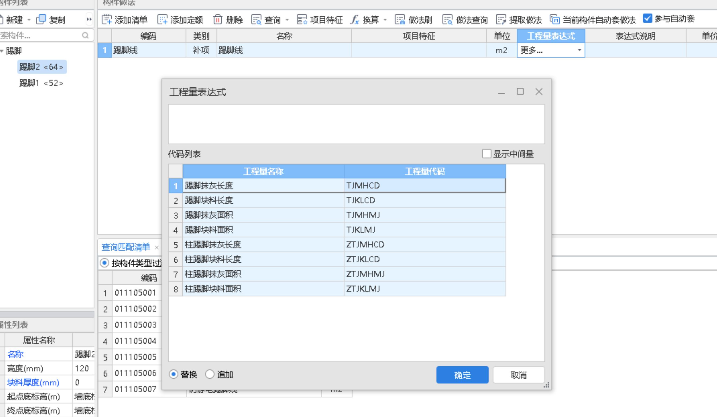
Task: Select row 柱踢脚抹灰长度
Action: point(337,245)
